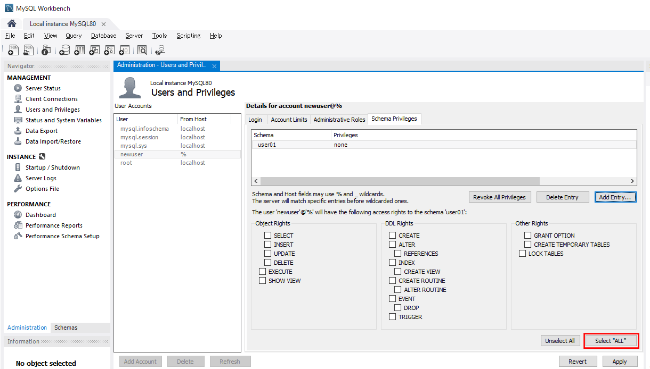Viewport: 650px width, 369px height.
Task: Click the open SQL script file icon
Action: [x=29, y=50]
